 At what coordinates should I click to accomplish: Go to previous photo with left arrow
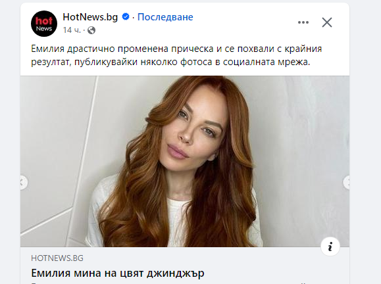(23, 182)
